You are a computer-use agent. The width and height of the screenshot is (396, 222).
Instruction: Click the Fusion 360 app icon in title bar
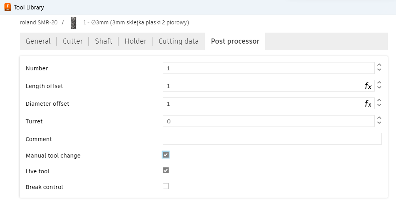click(7, 7)
